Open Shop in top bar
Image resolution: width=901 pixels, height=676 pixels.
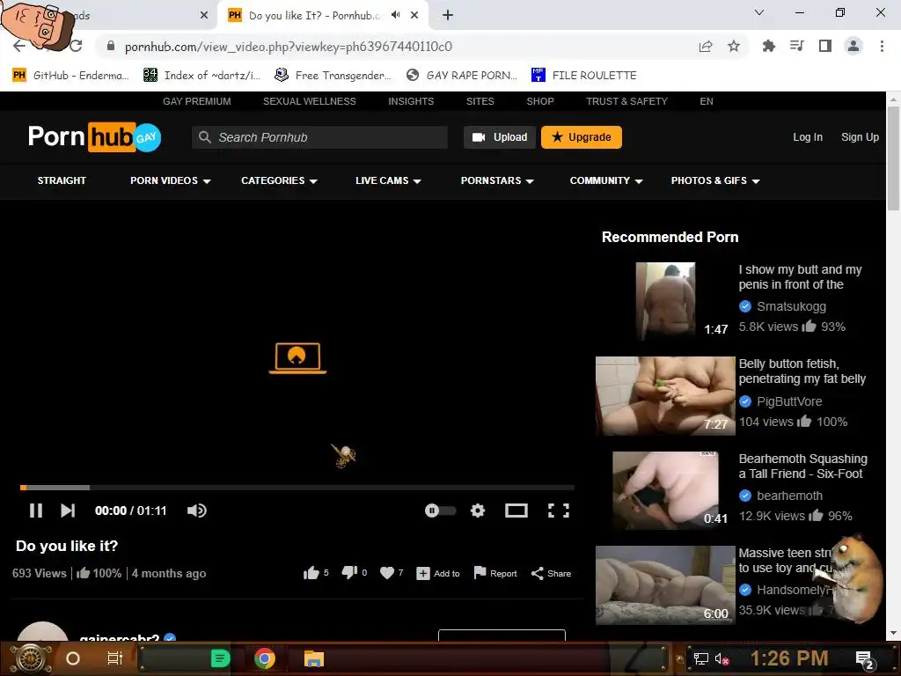click(540, 101)
